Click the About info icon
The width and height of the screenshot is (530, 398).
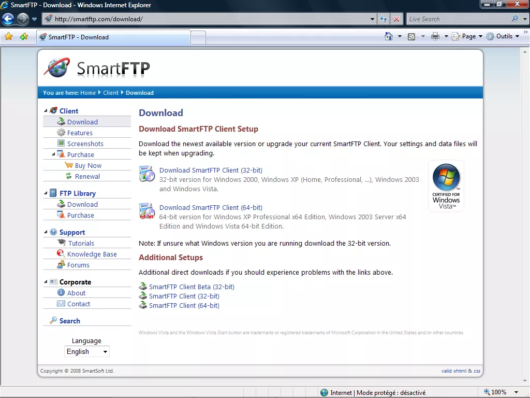61,292
